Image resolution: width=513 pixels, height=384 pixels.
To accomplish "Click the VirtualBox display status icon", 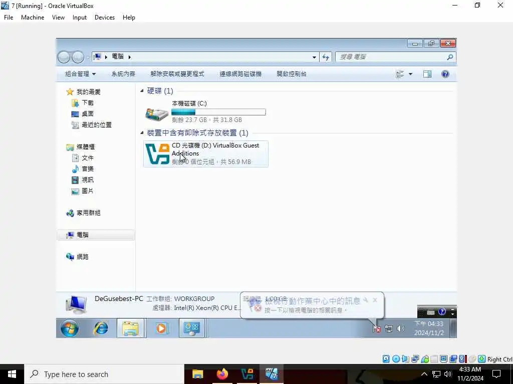I will 444,359.
